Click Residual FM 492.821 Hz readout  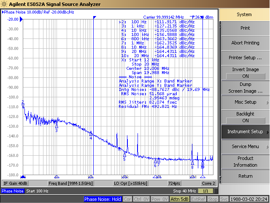click(148, 107)
